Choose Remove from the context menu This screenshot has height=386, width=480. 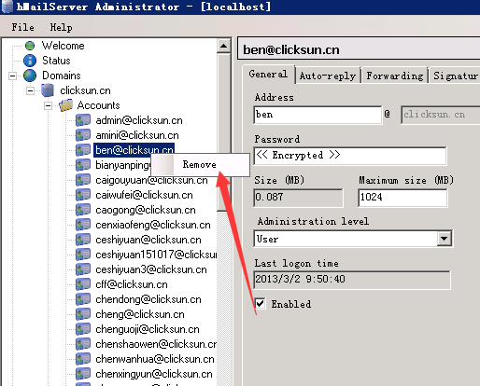(x=200, y=165)
